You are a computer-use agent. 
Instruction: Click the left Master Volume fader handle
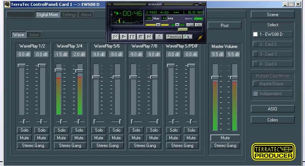[215, 78]
